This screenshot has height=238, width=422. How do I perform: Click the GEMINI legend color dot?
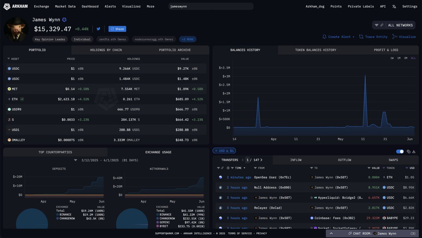click(x=158, y=223)
